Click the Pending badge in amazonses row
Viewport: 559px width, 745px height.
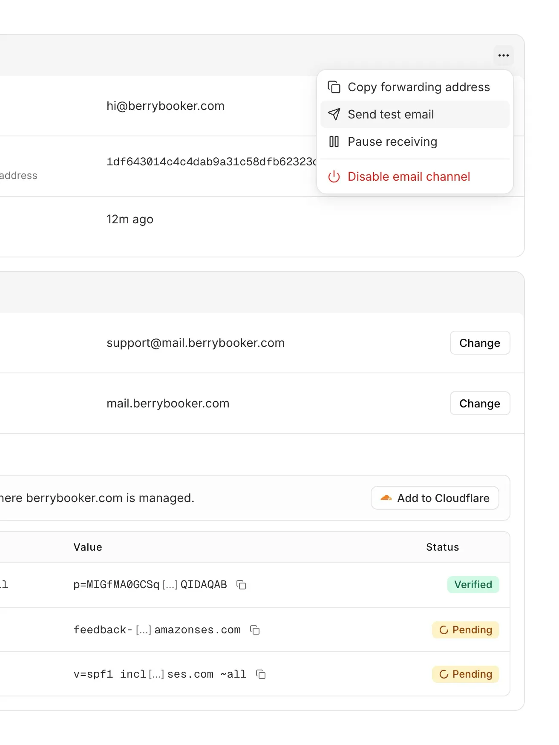coord(465,630)
